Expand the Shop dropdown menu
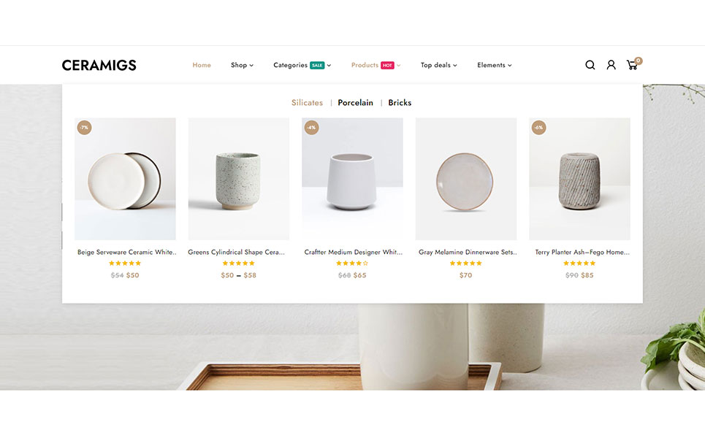 click(242, 65)
